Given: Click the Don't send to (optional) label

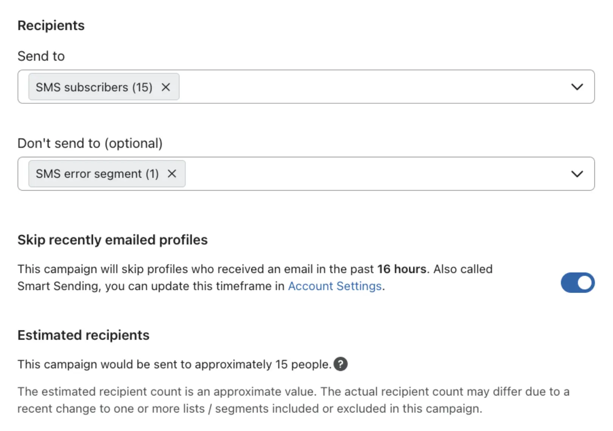Looking at the screenshot, I should coord(90,144).
